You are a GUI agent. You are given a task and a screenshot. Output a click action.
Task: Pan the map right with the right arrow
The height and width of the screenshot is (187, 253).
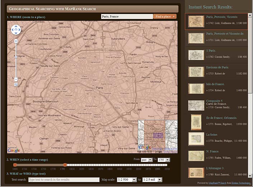click(19, 30)
